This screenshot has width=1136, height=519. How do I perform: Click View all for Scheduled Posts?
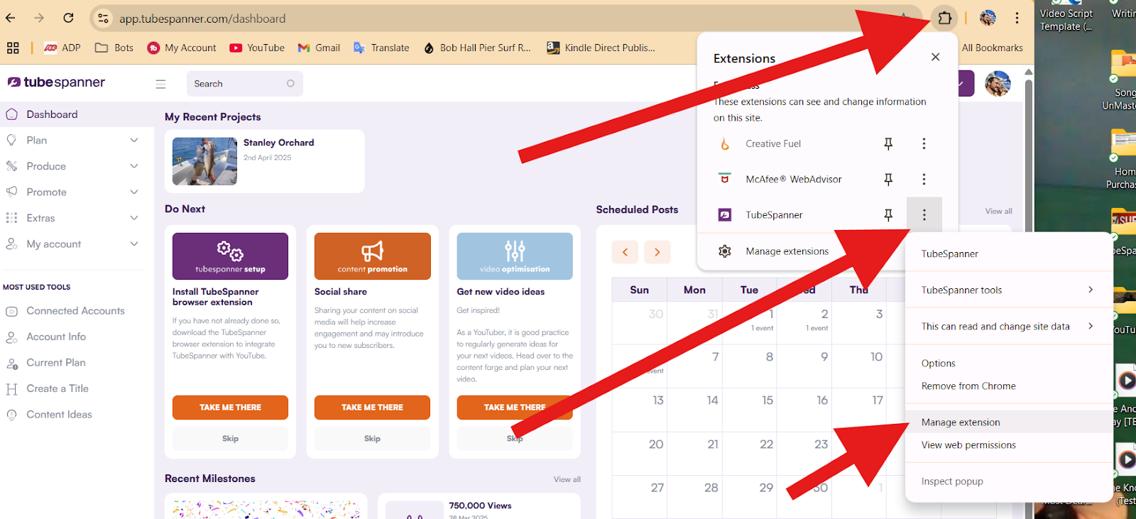(998, 211)
